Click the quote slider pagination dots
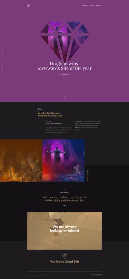The height and width of the screenshot is (279, 129). pyautogui.click(x=64, y=206)
